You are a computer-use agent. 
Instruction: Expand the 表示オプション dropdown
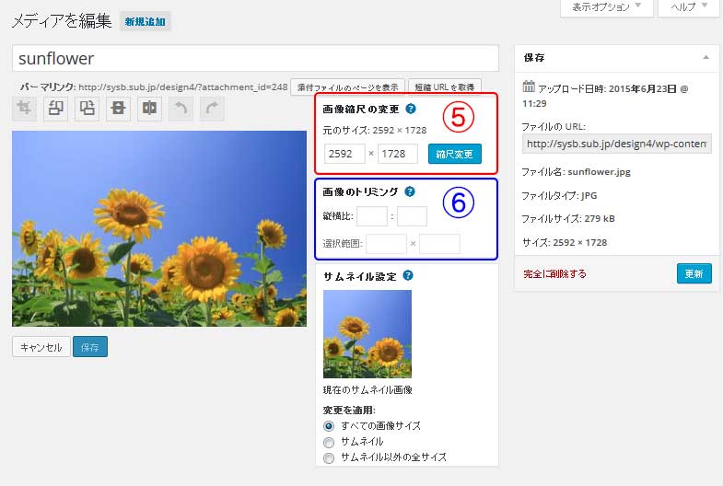(606, 7)
